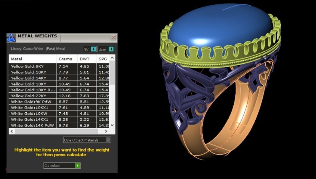Click the 5.01 DWT value
Viewport: 316px width, 179px height.
click(84, 72)
